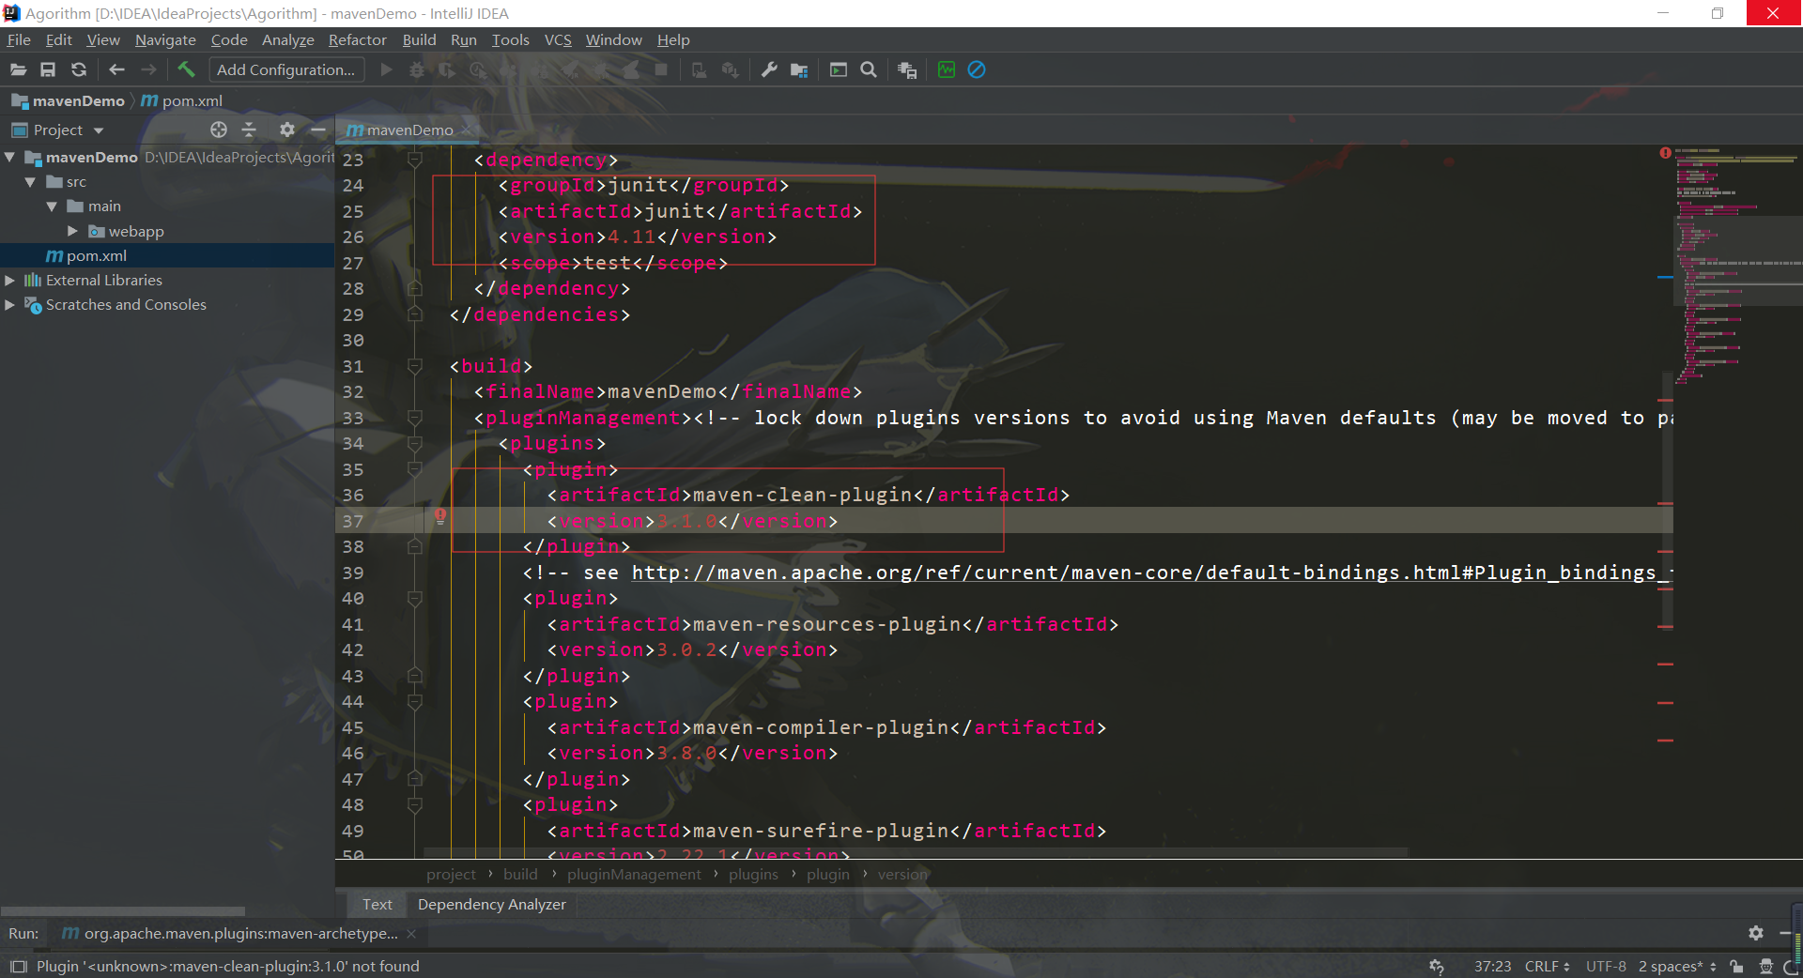Toggle fold marker at line 33 pluginManagement
This screenshot has width=1803, height=978.
414,418
